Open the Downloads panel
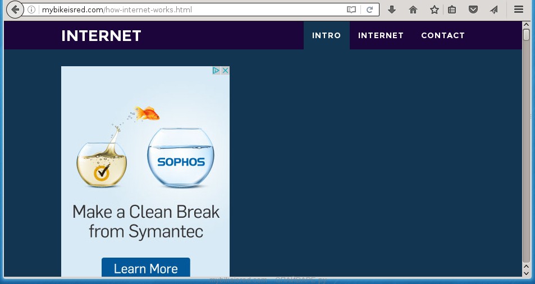535x284 pixels. click(392, 10)
